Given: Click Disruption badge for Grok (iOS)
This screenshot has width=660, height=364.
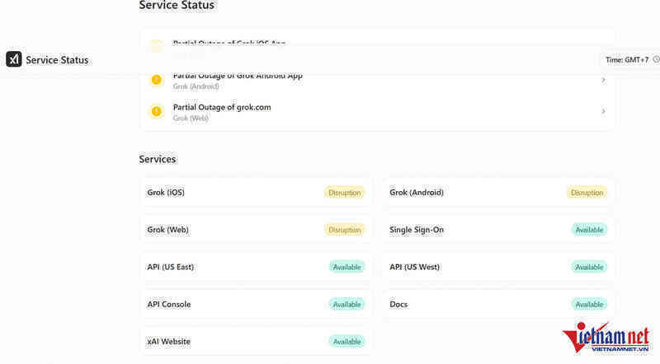Looking at the screenshot, I should click(x=344, y=193).
